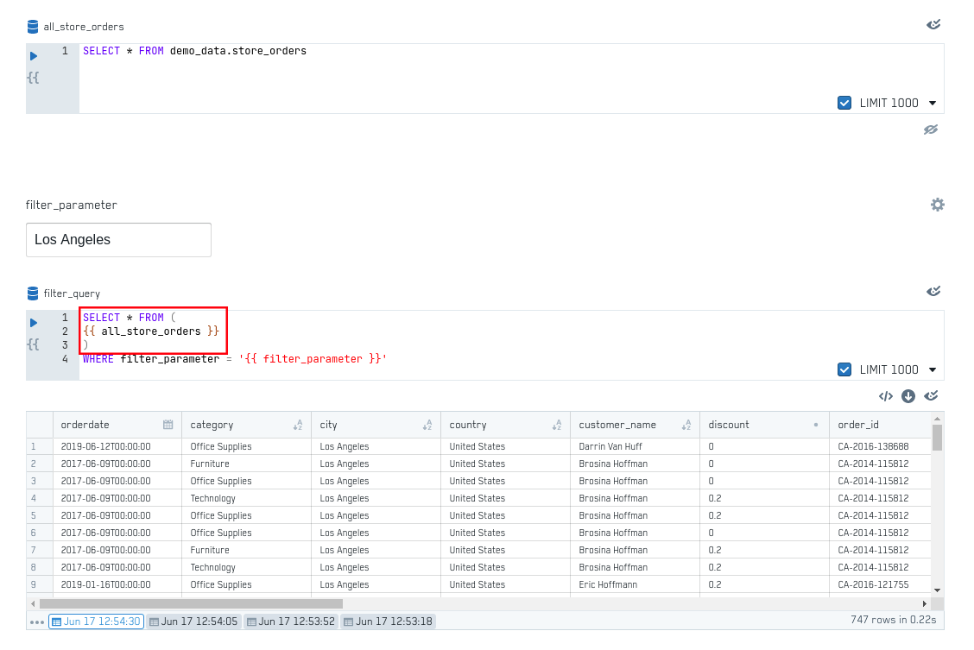This screenshot has width=974, height=650.
Task: Click the eye-check visibility icon on all_store_orders
Action: (933, 24)
